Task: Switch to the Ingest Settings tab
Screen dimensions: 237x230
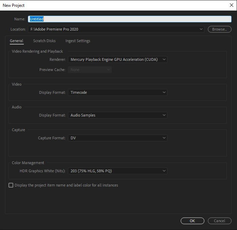Action: 78,41
